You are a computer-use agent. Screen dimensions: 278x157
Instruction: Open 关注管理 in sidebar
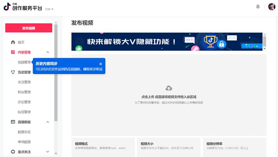click(24, 82)
